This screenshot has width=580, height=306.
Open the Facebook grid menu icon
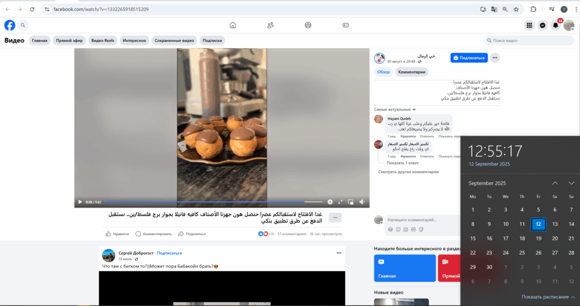coord(529,25)
